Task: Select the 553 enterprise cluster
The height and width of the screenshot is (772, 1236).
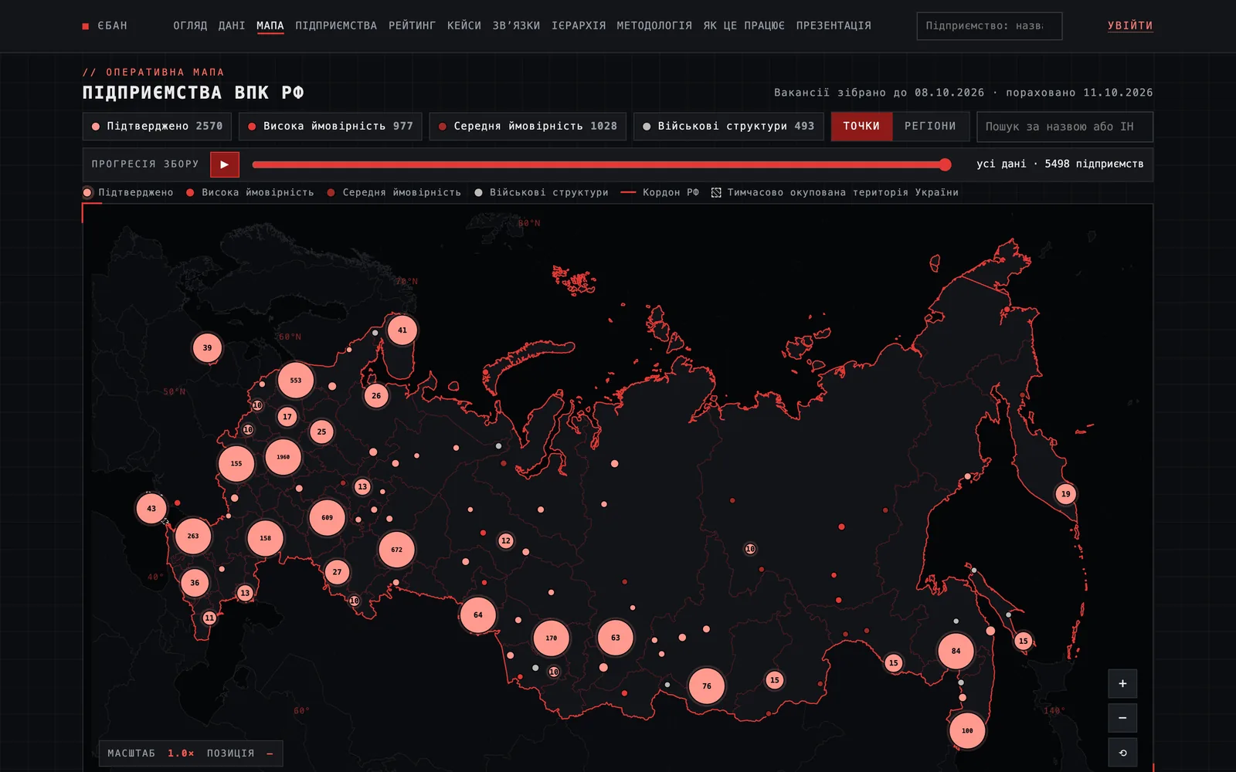Action: (x=296, y=380)
